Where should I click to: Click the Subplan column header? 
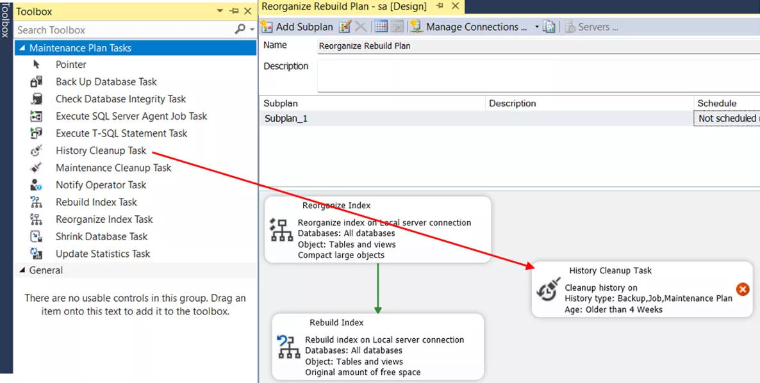(372, 103)
